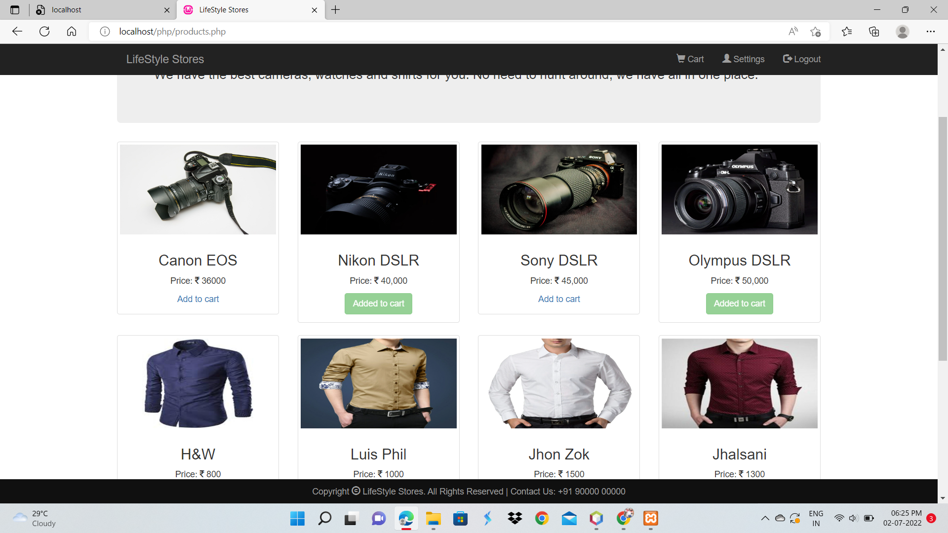This screenshot has height=533, width=948.
Task: Click Added to cart under Nikon DSLR
Action: (378, 304)
